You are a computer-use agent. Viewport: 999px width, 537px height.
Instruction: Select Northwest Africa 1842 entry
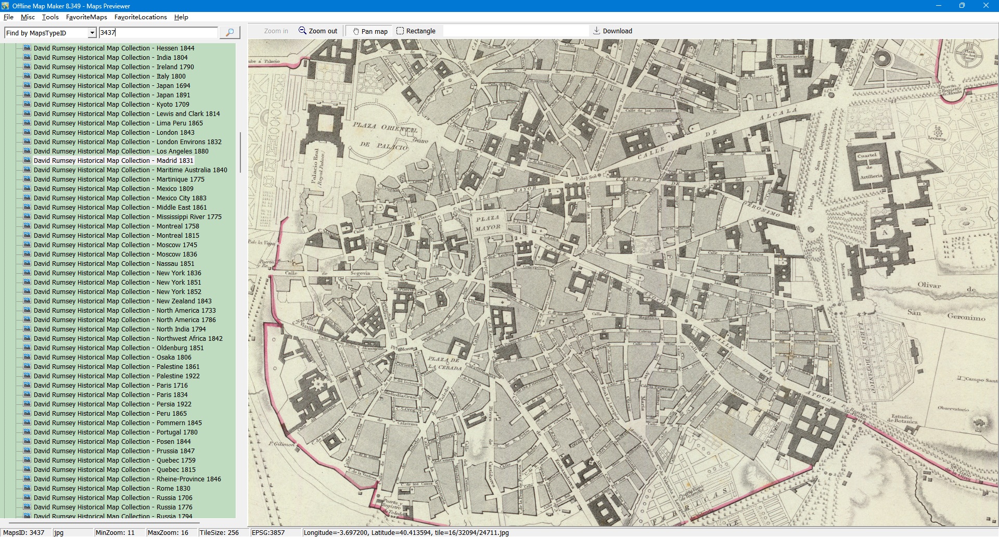[129, 338]
